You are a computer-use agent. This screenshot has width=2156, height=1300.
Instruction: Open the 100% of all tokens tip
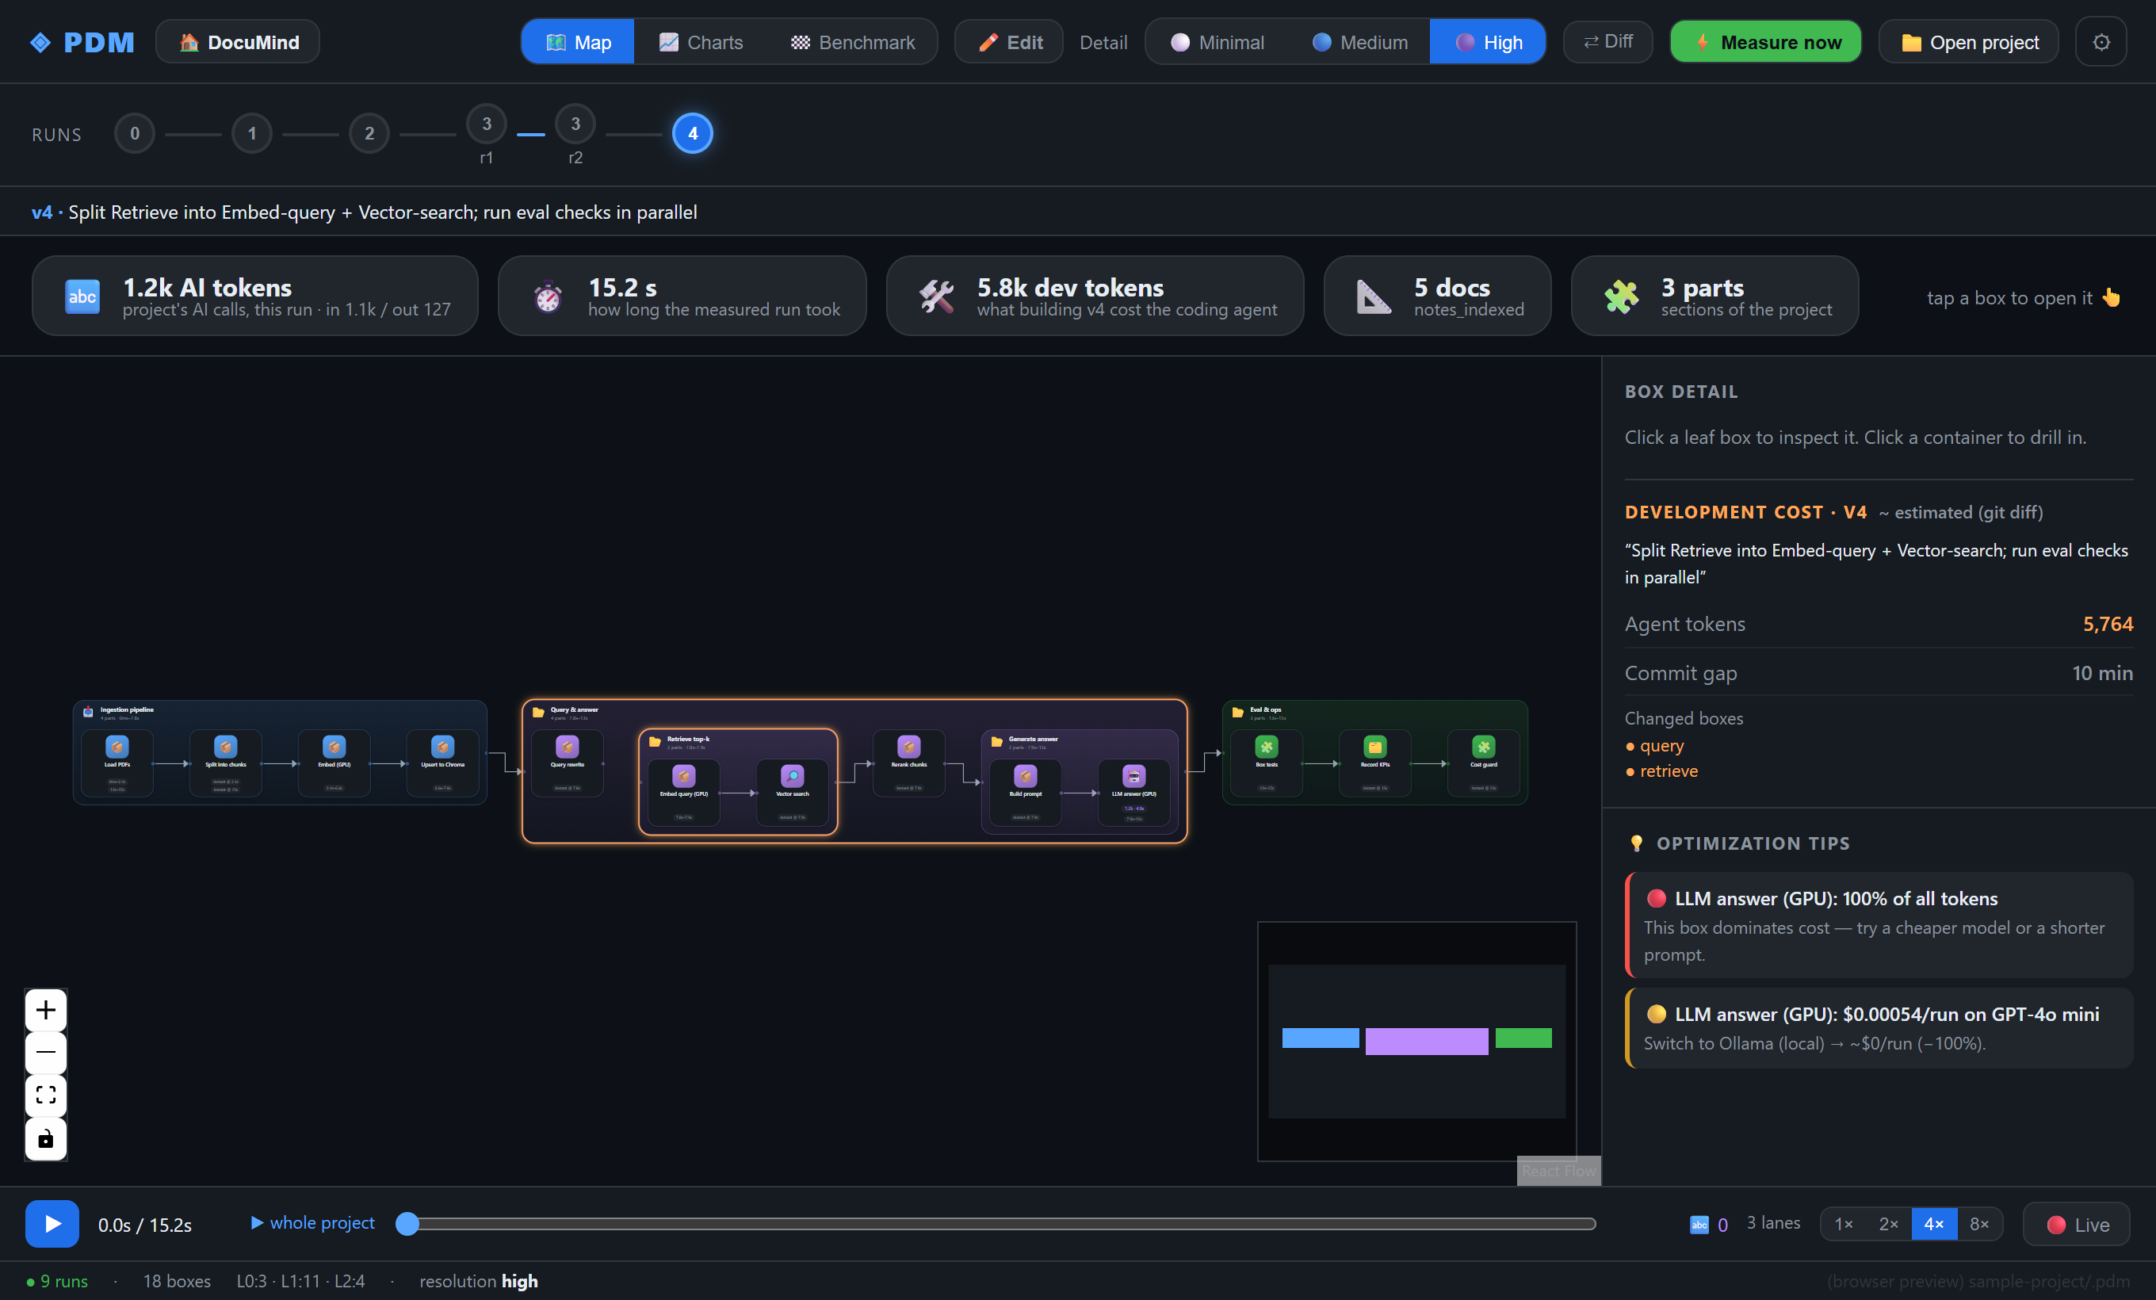click(1879, 925)
